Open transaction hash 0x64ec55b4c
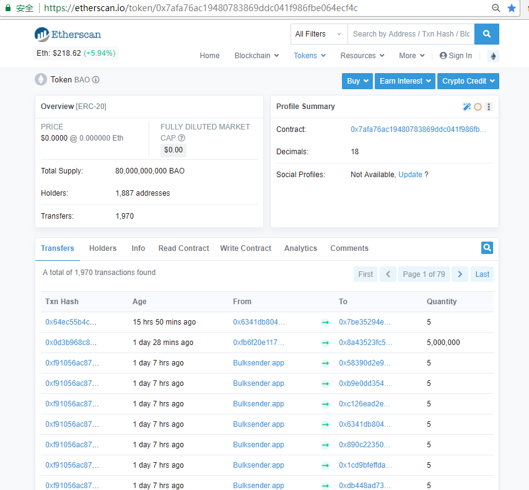 (71, 322)
